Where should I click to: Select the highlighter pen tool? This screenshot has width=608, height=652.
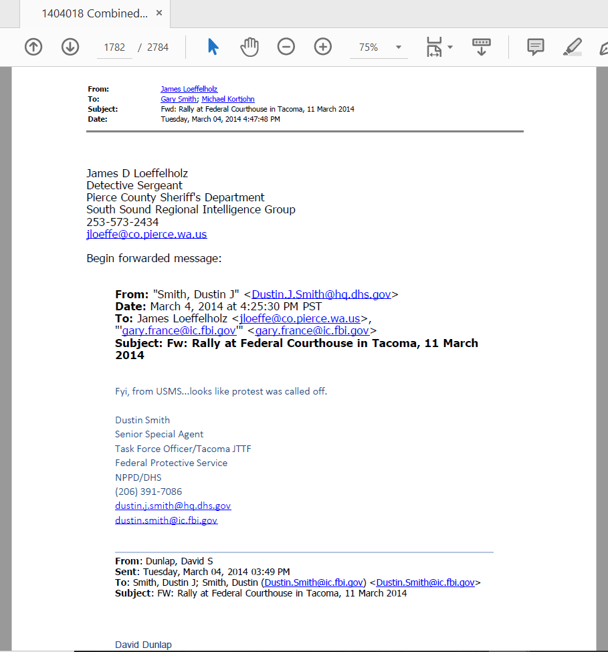pyautogui.click(x=572, y=47)
